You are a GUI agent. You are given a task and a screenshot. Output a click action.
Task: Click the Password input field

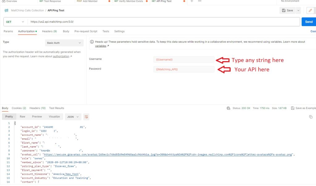click(x=184, y=69)
